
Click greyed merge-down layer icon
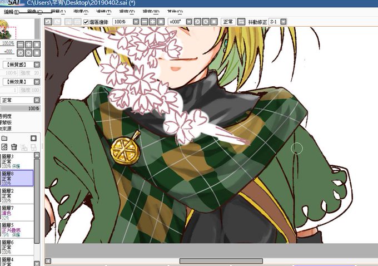pos(24,147)
